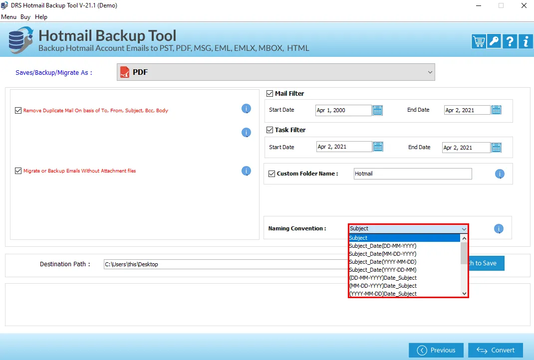
Task: Click the Previous button
Action: [x=436, y=350]
